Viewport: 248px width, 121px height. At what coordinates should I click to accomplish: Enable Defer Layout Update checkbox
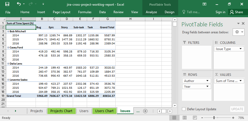184,109
